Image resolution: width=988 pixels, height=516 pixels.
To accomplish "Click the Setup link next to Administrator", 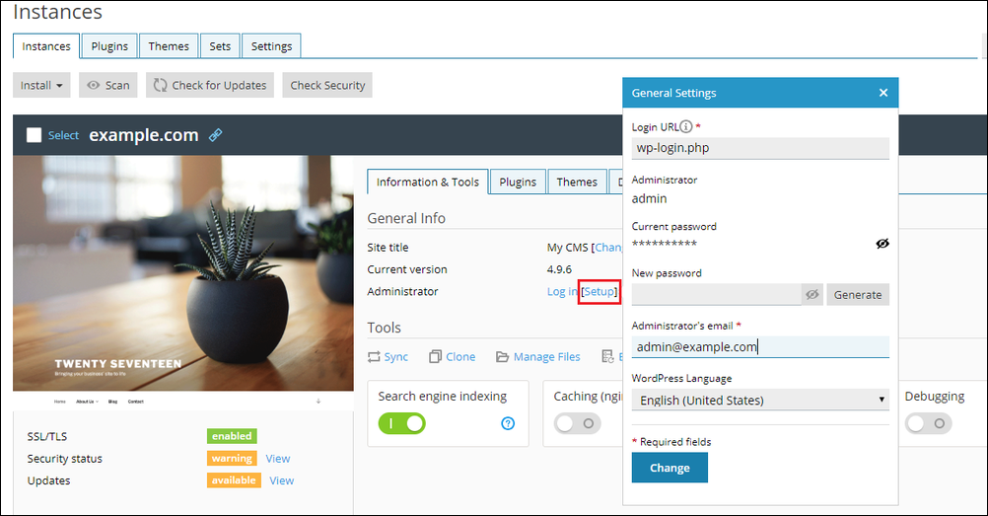I will coord(600,292).
